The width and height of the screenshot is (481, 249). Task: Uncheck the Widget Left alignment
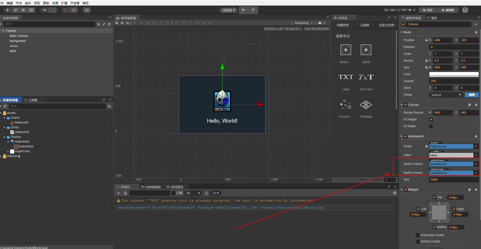(418, 209)
